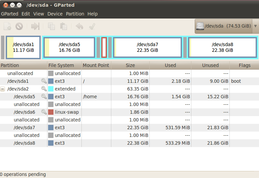
Task: Sort by the File System column header
Action: [65, 65]
